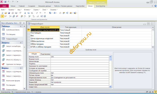Click the blue Help question mark icon
157x94 pixels.
(155, 6)
